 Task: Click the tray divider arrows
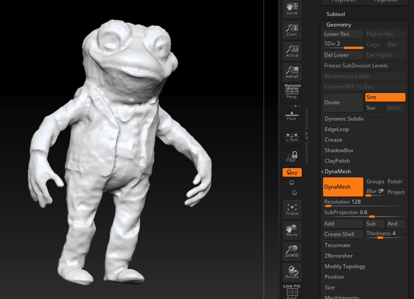click(x=306, y=136)
